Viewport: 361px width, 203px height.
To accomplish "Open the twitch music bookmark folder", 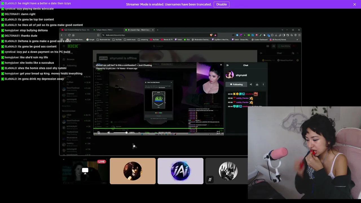I will click(130, 39).
